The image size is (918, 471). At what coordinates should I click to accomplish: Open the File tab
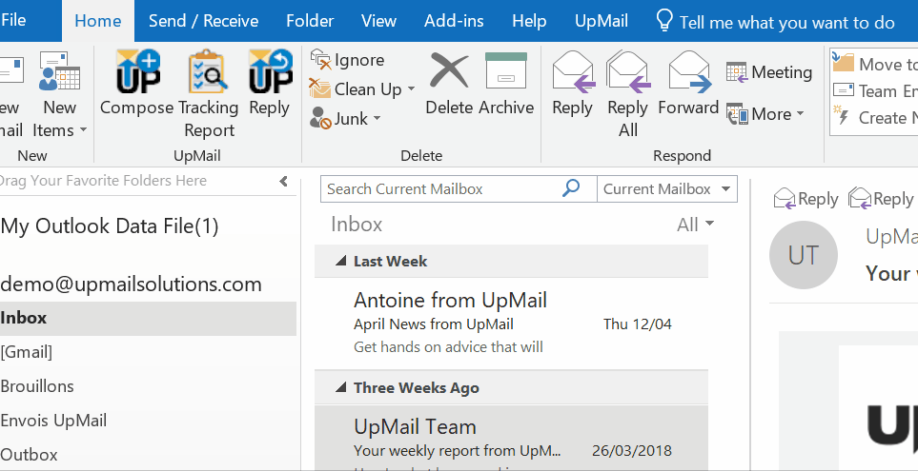tap(13, 20)
